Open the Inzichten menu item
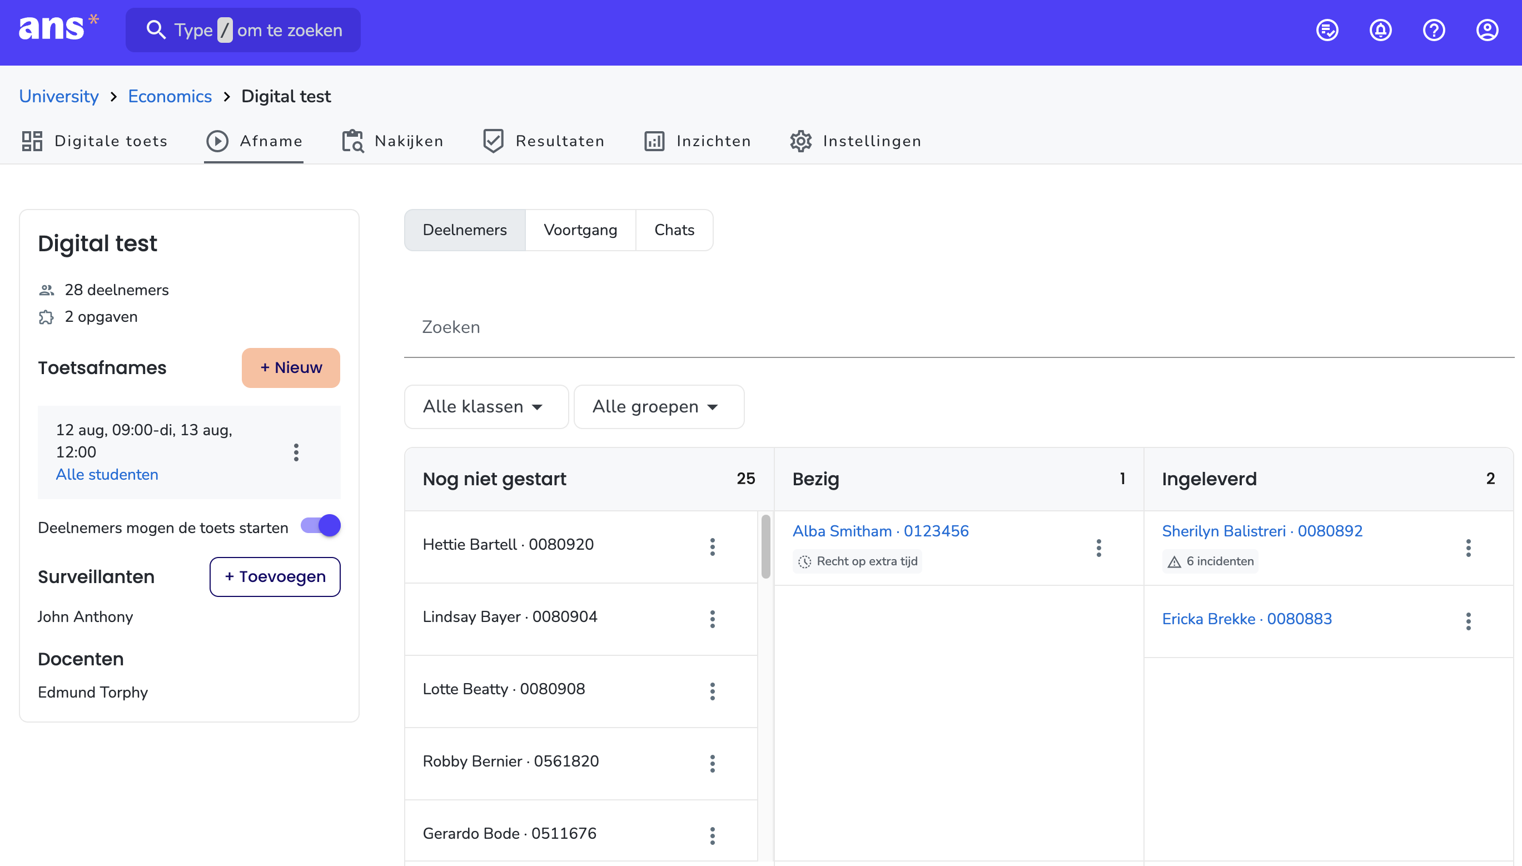 pos(697,141)
